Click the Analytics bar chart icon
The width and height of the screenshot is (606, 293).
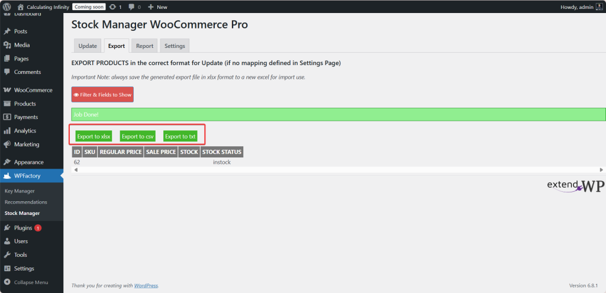pyautogui.click(x=7, y=131)
